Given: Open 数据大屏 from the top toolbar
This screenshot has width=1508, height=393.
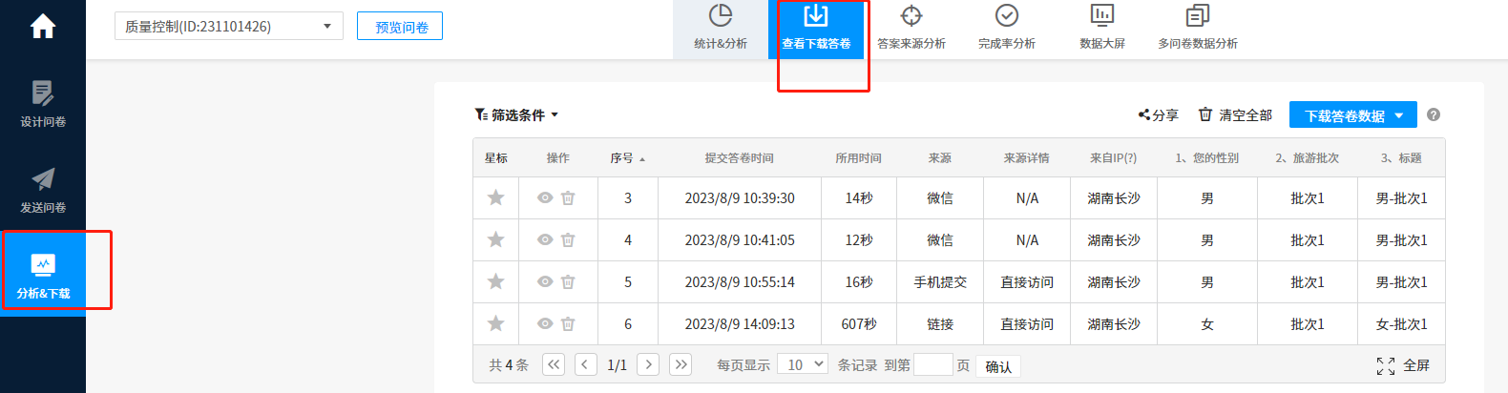Looking at the screenshot, I should tap(1102, 27).
